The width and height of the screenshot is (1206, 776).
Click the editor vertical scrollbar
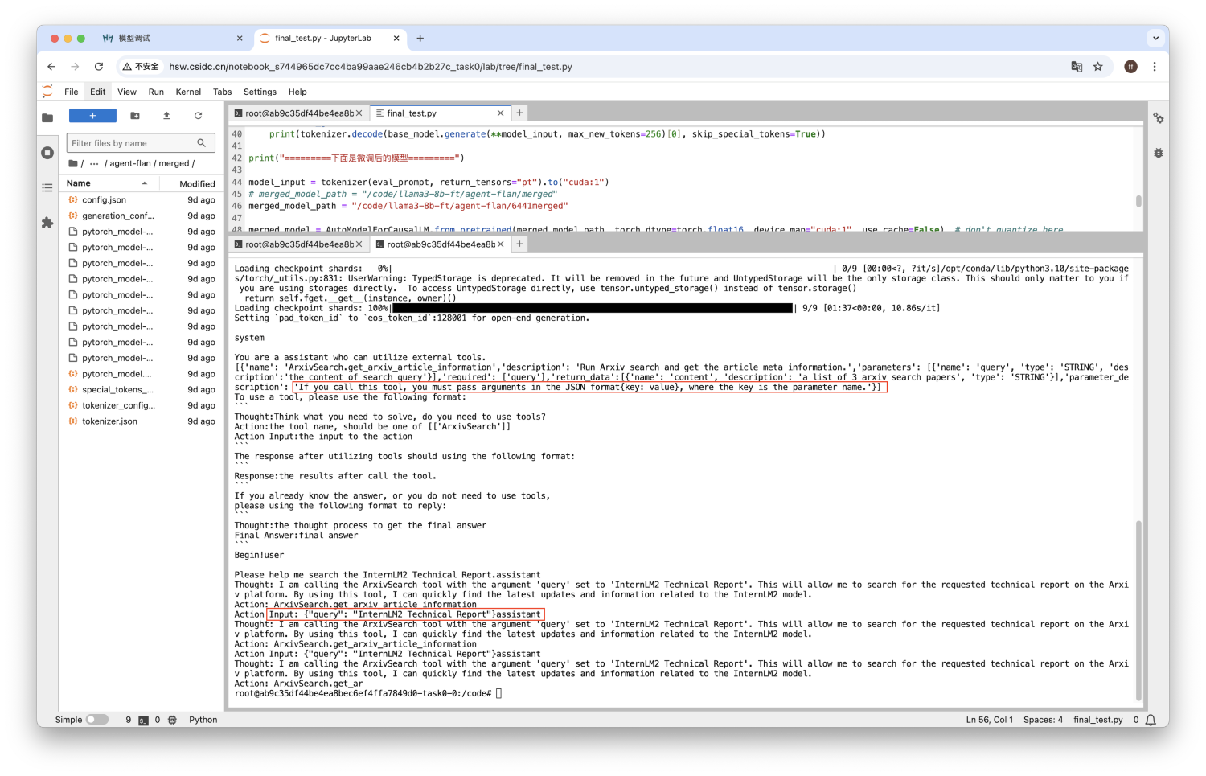(x=1138, y=201)
